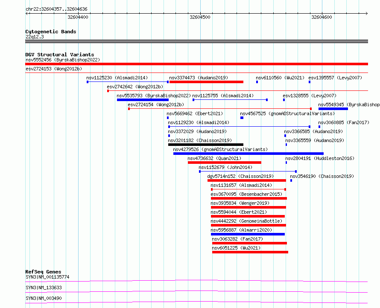Open the nsv3374473 (Audano2019) red bar feature
Viewport: 380px width, 308px height.
[206, 82]
